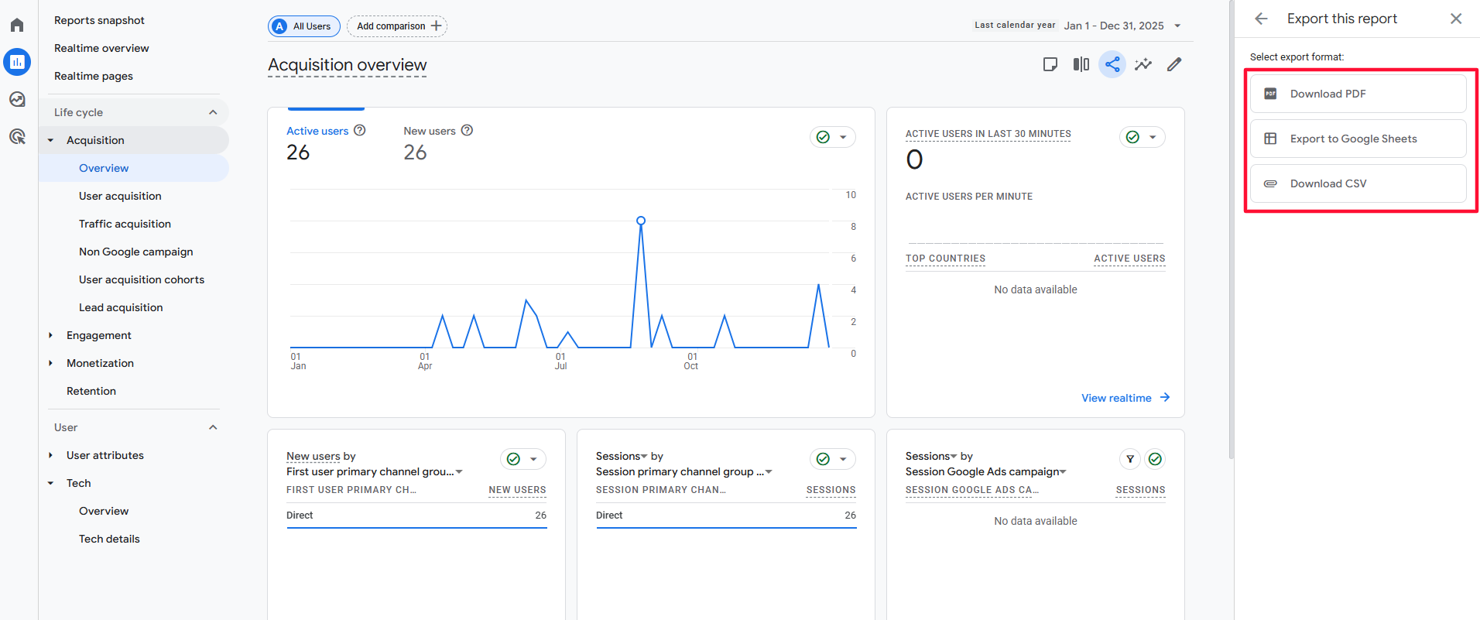The height and width of the screenshot is (620, 1480).
Task: Click the View realtime link
Action: [x=1116, y=398]
